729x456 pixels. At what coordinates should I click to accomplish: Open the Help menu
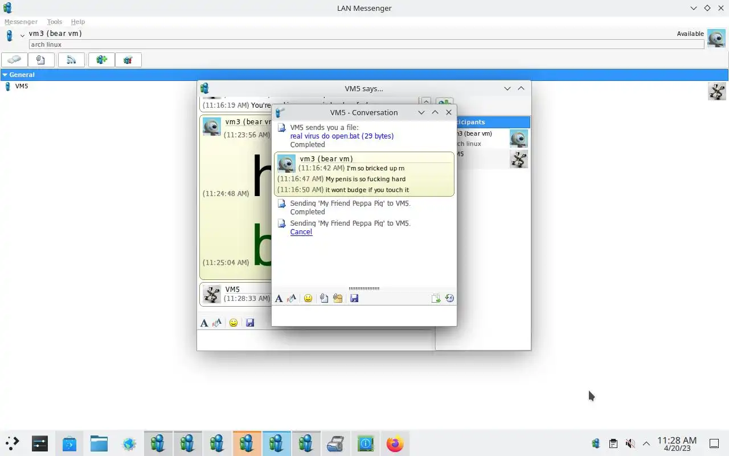click(x=78, y=22)
